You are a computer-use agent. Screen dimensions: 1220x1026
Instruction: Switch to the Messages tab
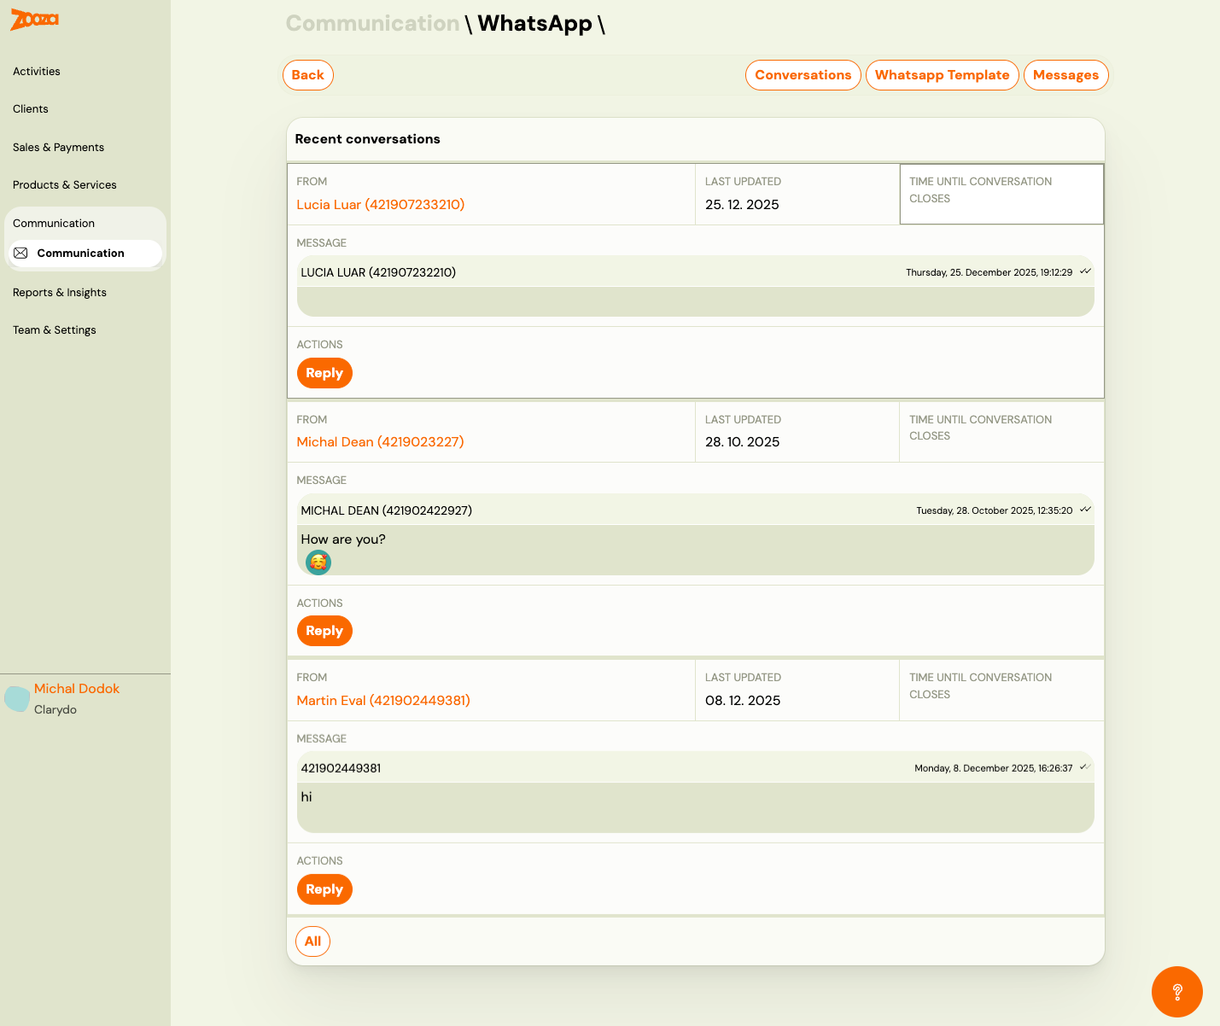pyautogui.click(x=1065, y=75)
